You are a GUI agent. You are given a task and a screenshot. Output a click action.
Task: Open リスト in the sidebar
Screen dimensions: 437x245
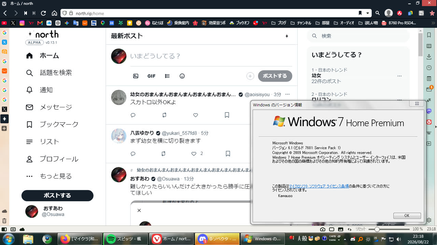click(x=42, y=142)
